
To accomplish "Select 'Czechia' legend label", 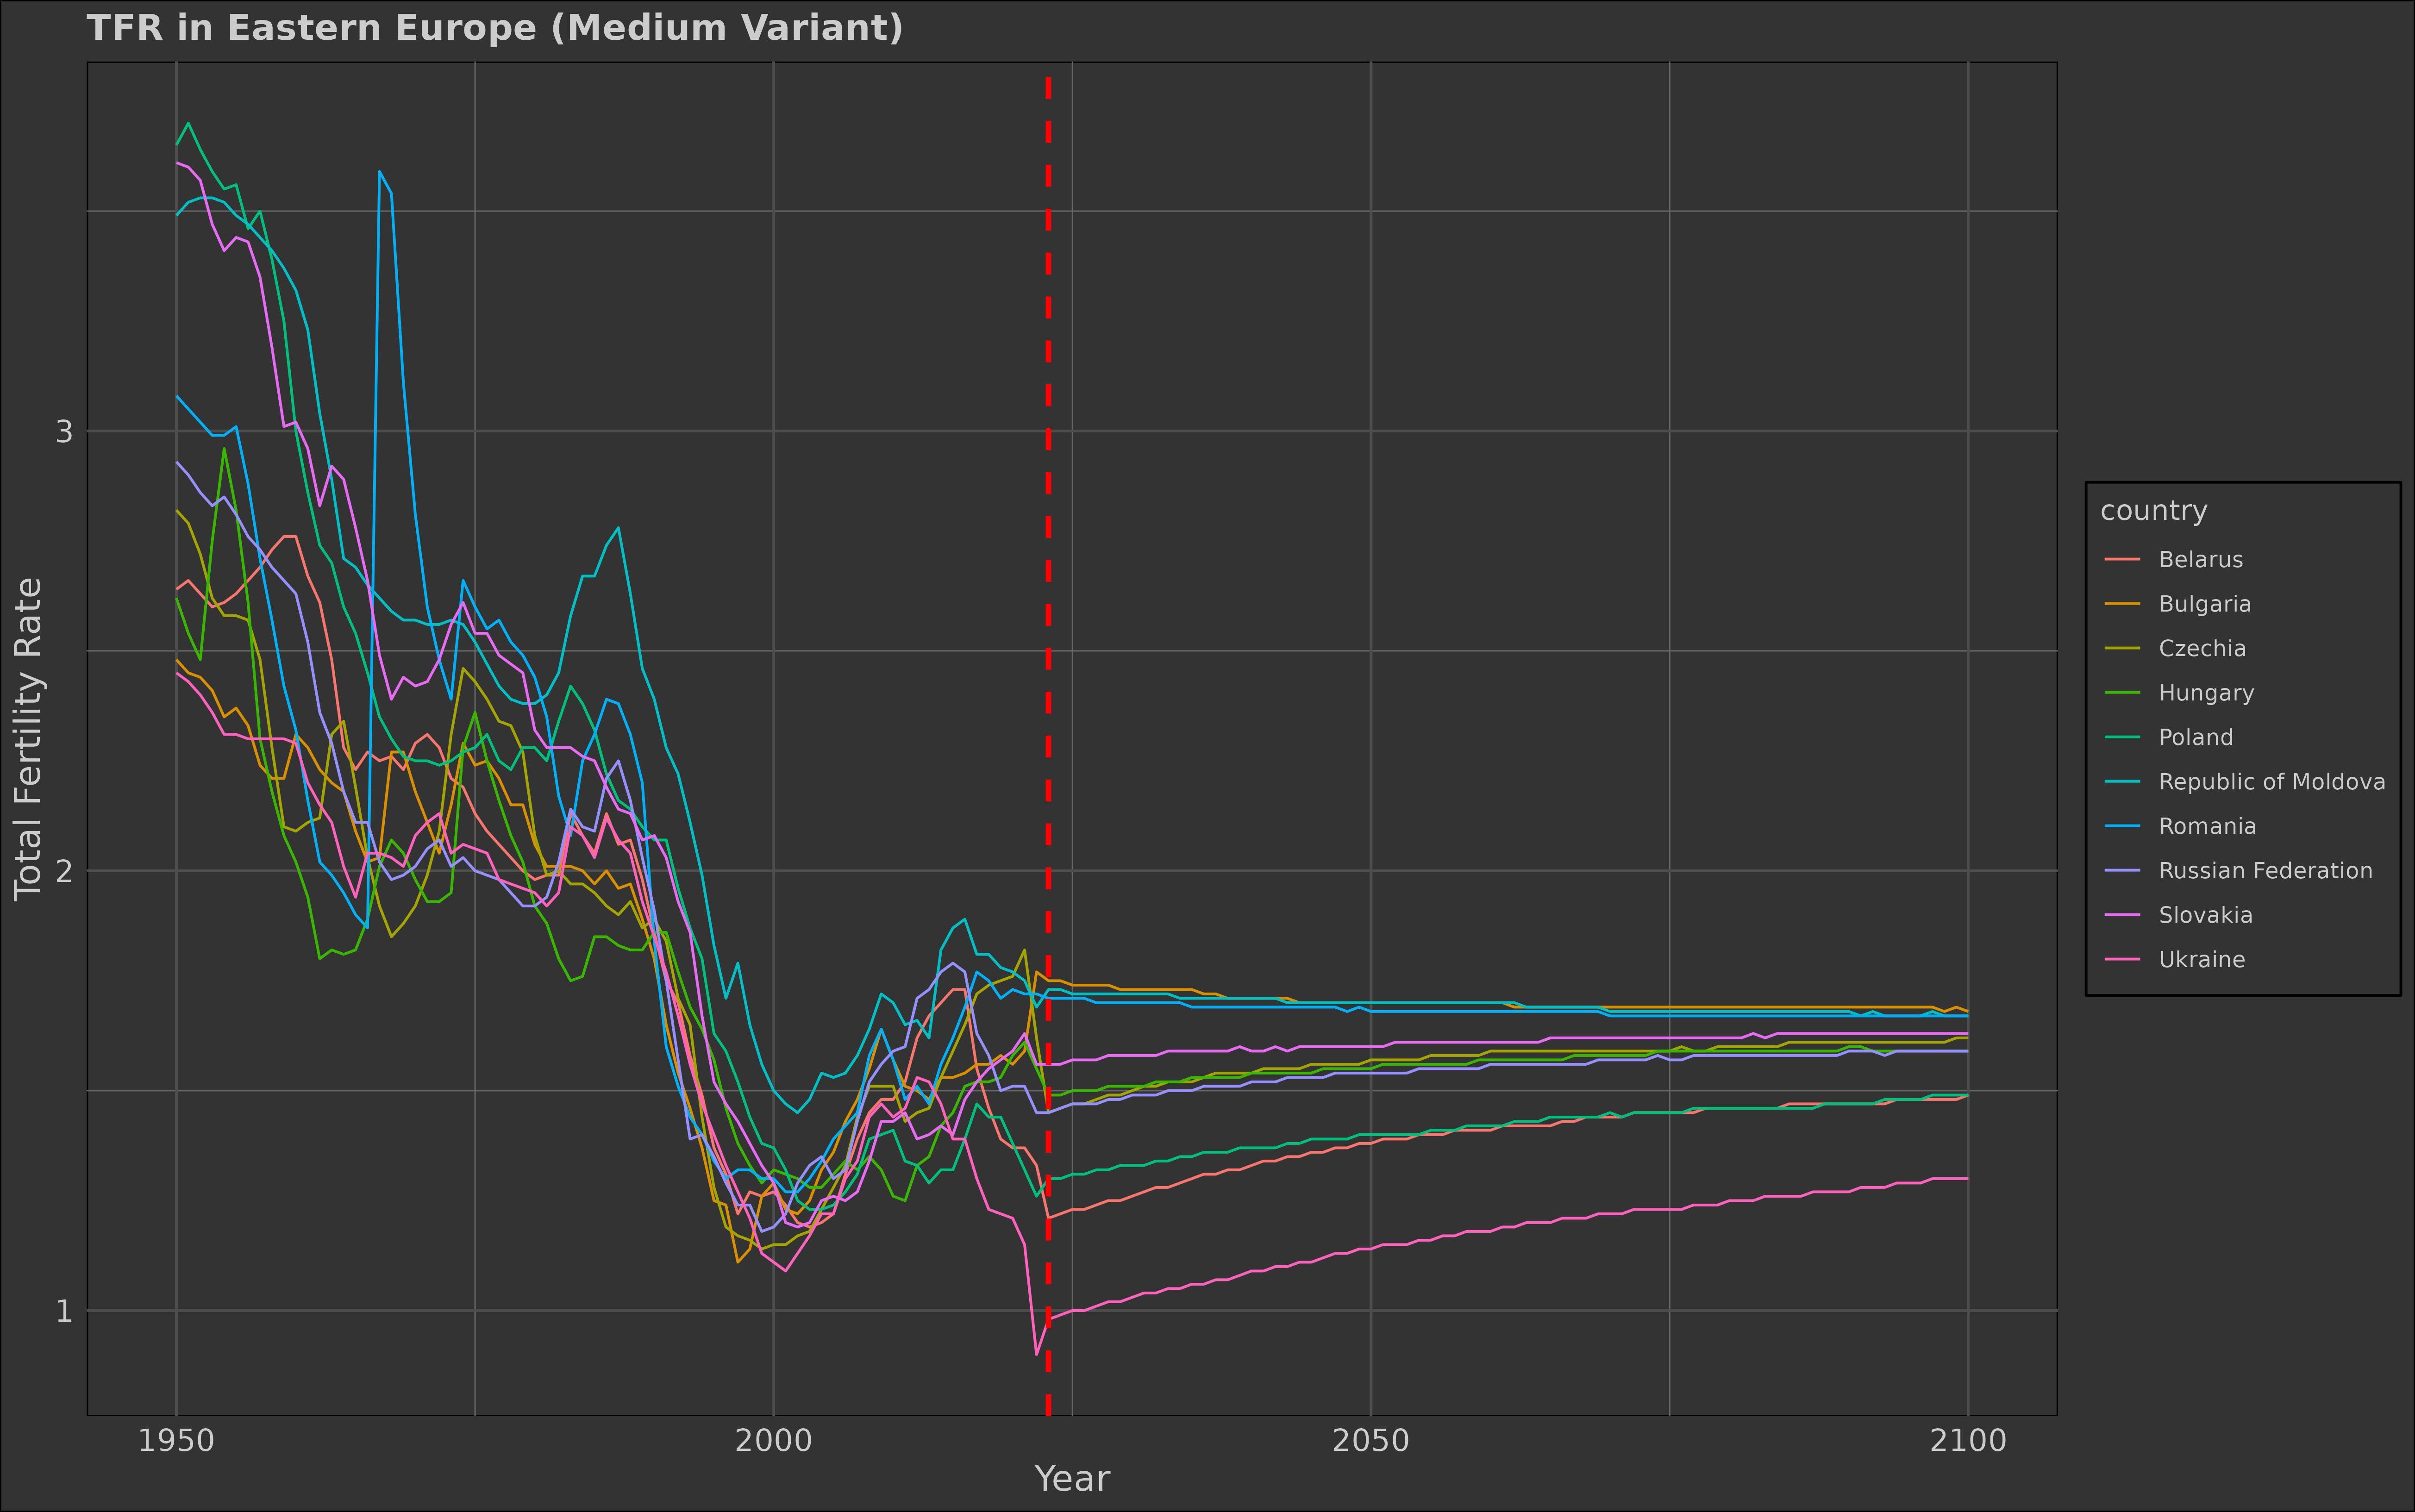I will (x=2202, y=649).
